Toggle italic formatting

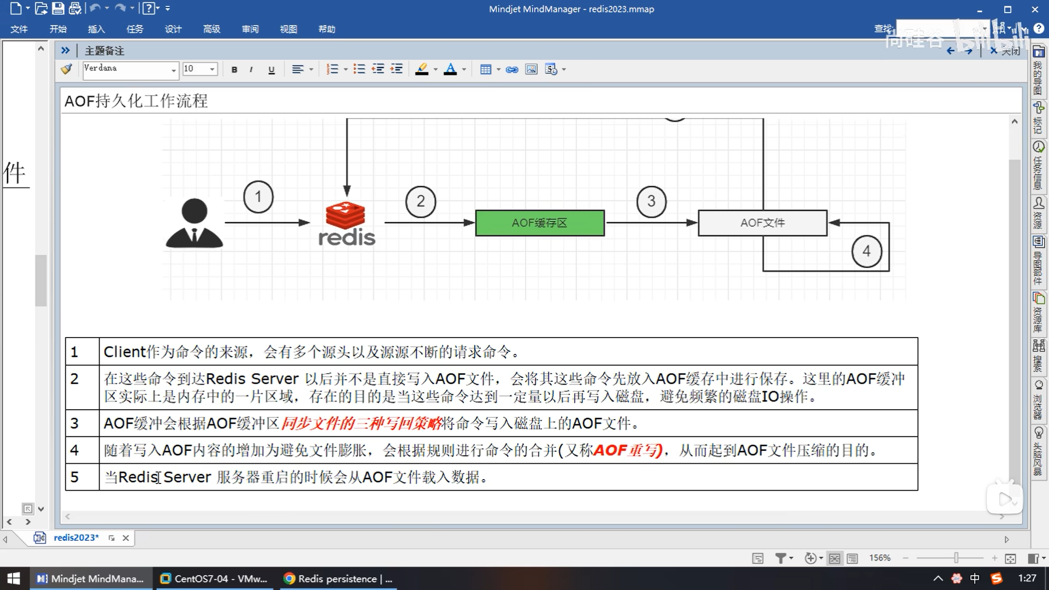point(251,69)
